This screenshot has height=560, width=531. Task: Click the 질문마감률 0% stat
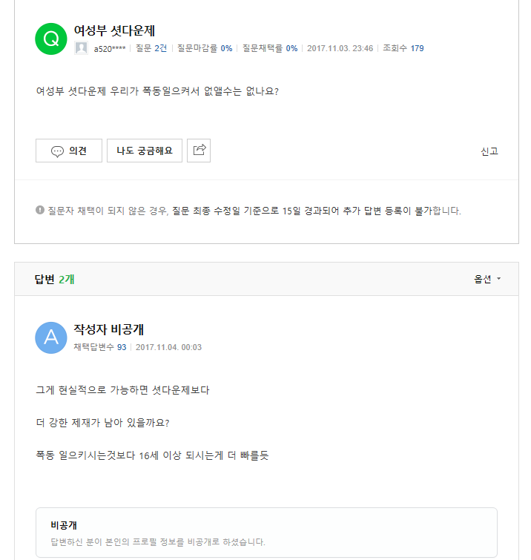click(205, 48)
